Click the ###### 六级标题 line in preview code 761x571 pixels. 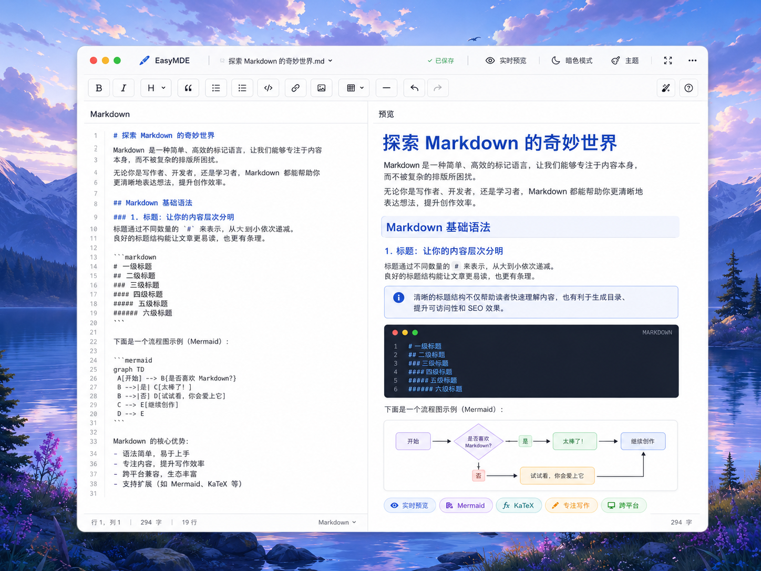(x=435, y=389)
